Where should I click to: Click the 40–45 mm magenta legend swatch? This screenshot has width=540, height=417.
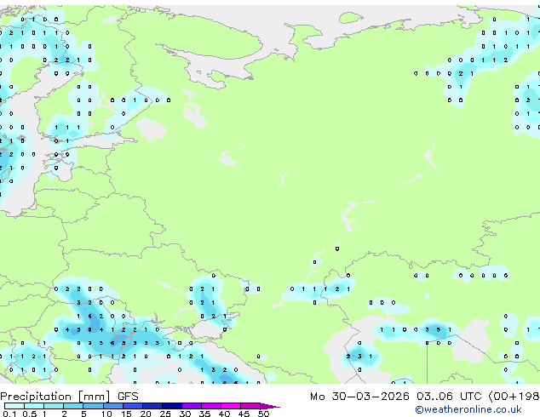tap(231, 406)
